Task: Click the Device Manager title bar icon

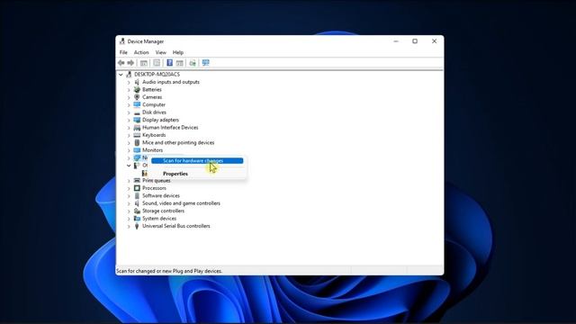Action: pos(122,41)
